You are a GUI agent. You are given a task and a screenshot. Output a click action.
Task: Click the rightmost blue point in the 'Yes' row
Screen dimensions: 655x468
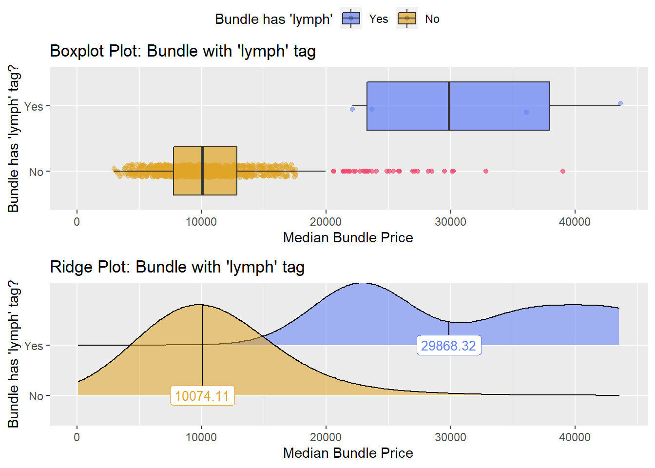click(x=620, y=103)
